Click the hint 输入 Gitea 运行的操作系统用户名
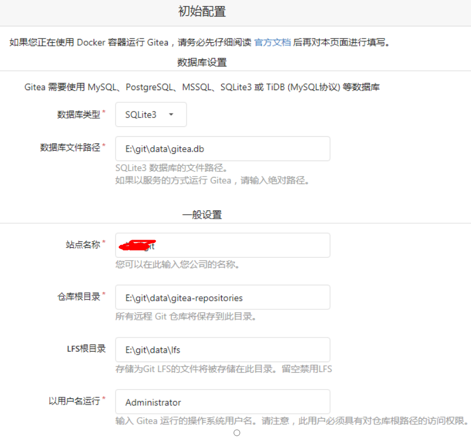Viewport: 471px width, 438px height. pyautogui.click(x=292, y=421)
